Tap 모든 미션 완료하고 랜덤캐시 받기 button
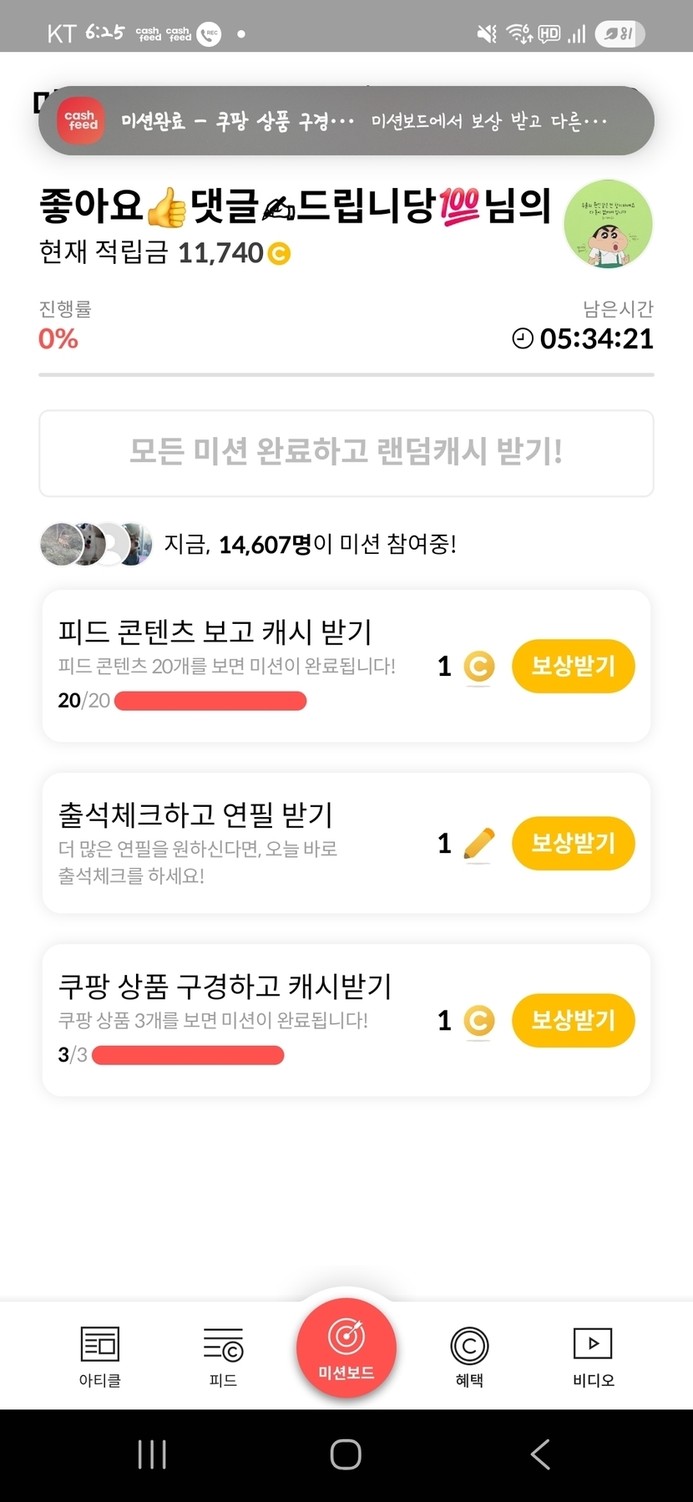The image size is (693, 1502). (346, 453)
